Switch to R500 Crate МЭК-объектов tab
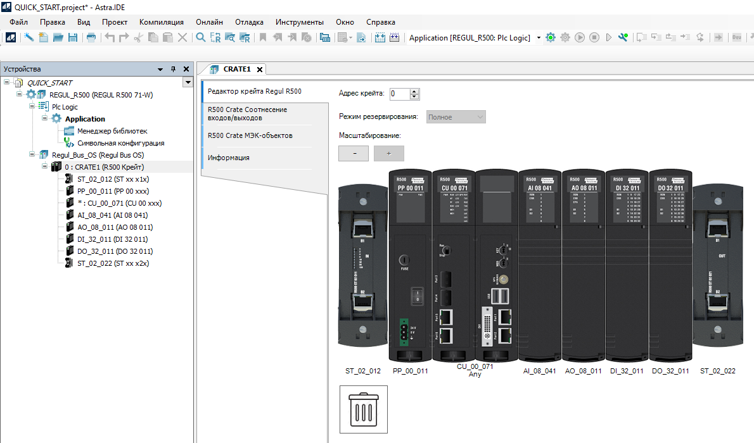Screen dimensions: 754x443 [250, 135]
